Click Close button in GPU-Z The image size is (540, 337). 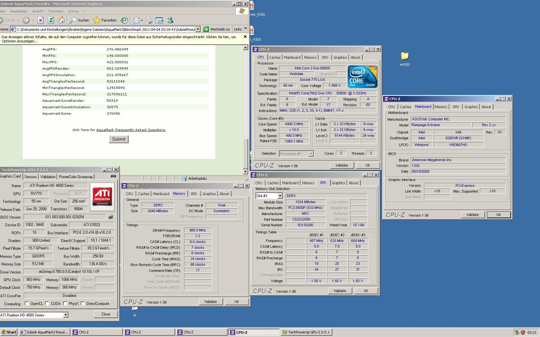[106, 314]
